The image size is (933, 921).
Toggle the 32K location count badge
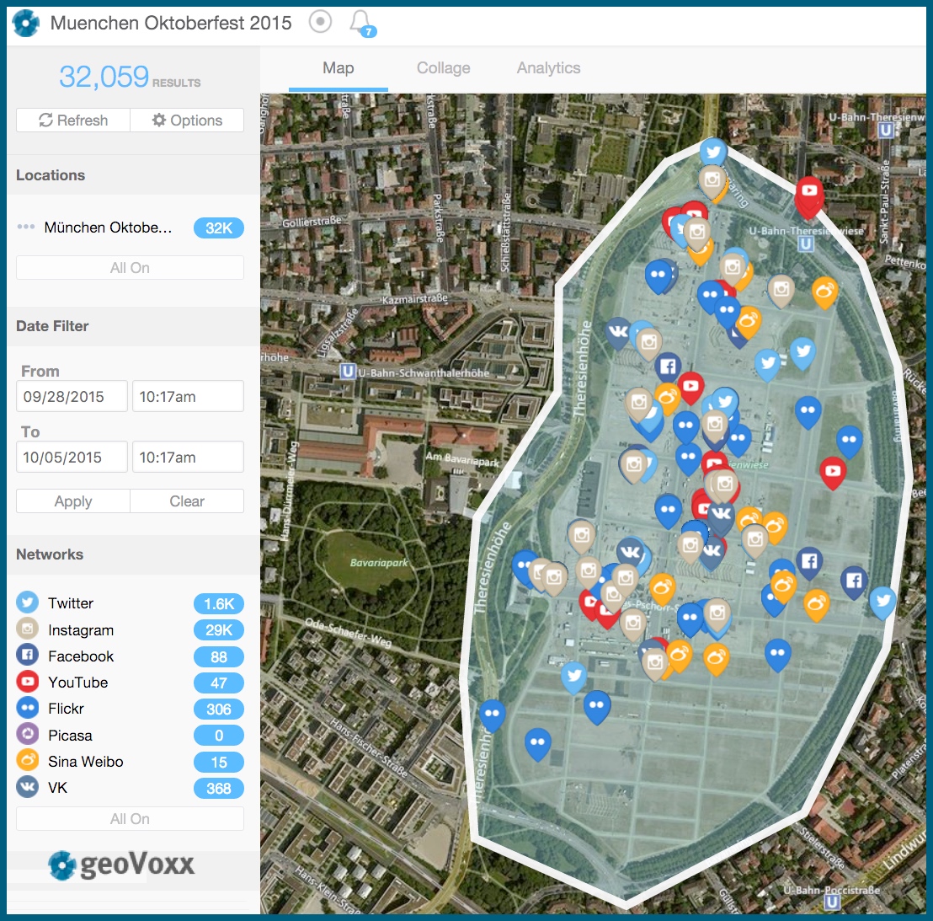(218, 228)
